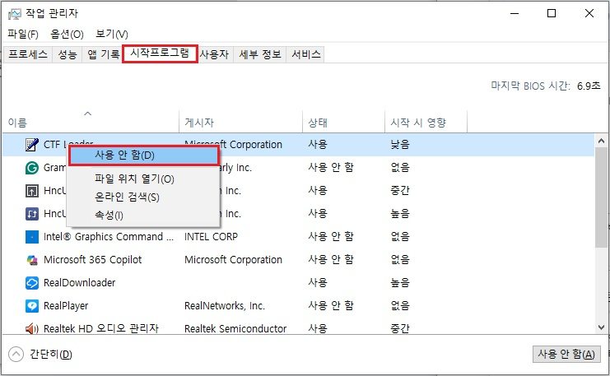This screenshot has width=610, height=376.
Task: Switch to the 성능 tab
Action: coord(68,54)
